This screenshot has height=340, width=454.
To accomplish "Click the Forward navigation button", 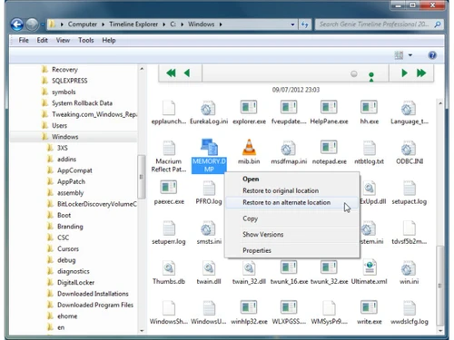I will coord(32,24).
